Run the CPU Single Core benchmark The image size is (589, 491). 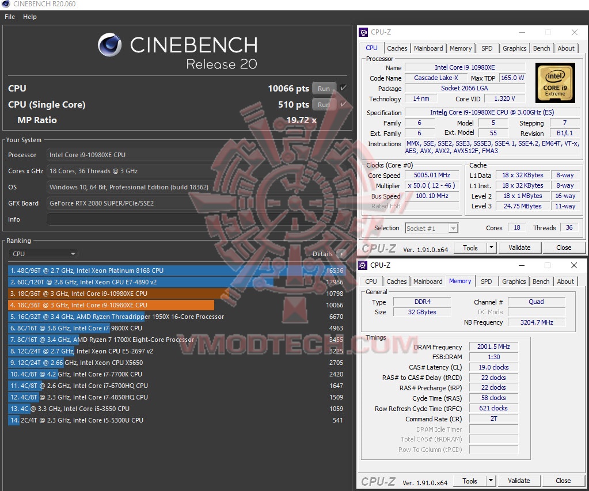324,105
